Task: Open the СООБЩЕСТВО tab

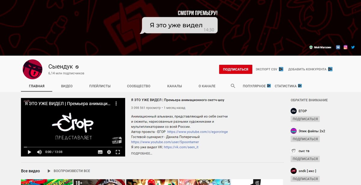Action: coord(139,86)
